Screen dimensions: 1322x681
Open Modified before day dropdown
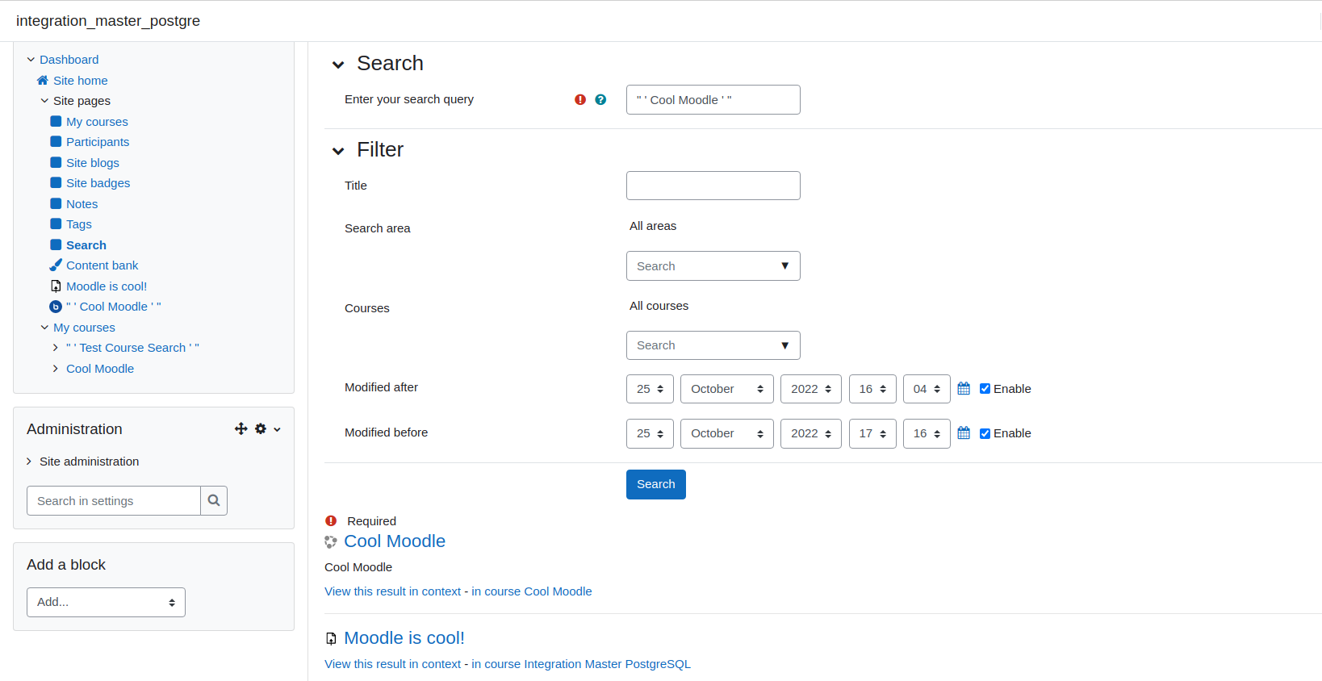(650, 433)
